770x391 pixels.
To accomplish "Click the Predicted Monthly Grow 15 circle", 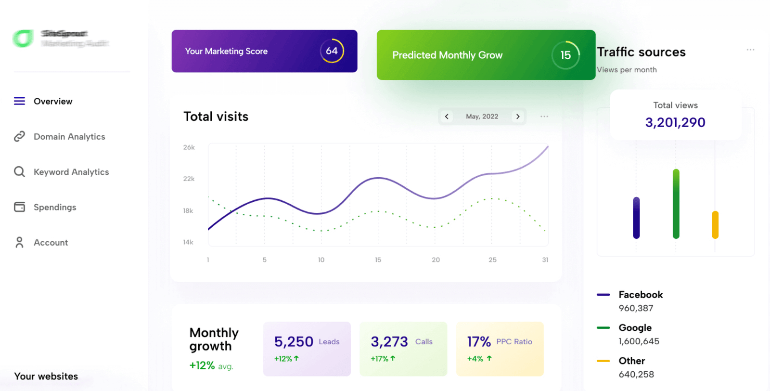I will click(565, 55).
